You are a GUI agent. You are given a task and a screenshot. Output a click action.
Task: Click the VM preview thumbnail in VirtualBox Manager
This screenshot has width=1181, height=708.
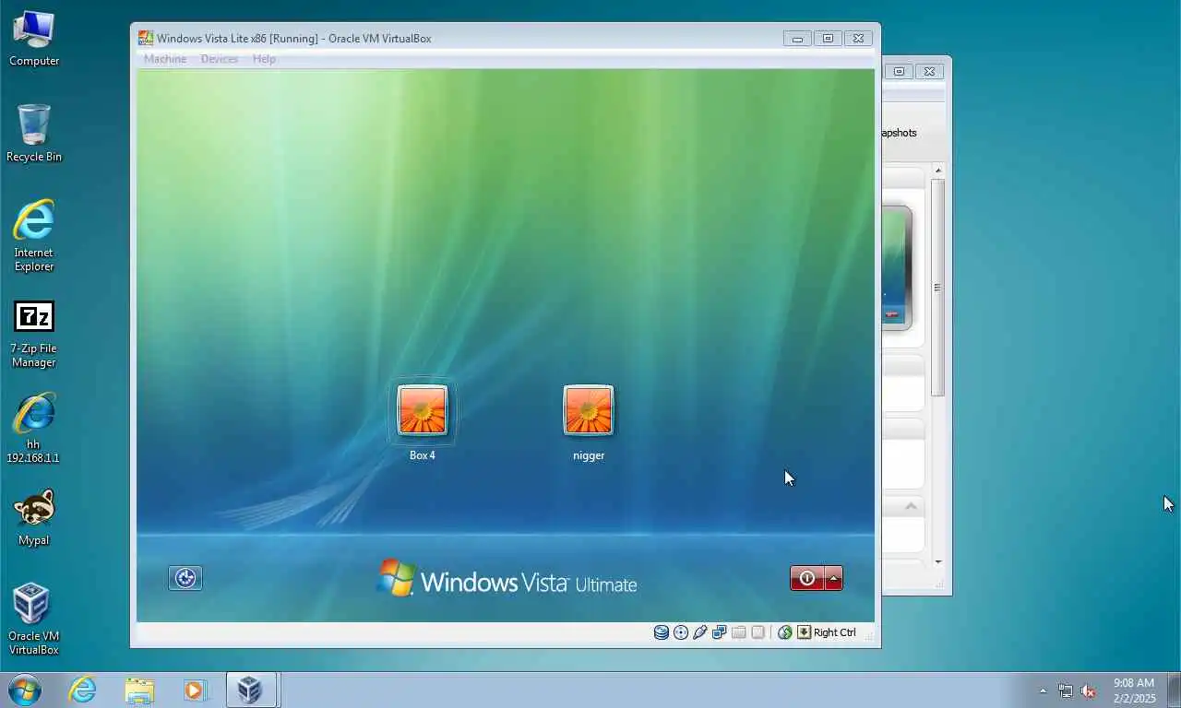[x=897, y=267]
